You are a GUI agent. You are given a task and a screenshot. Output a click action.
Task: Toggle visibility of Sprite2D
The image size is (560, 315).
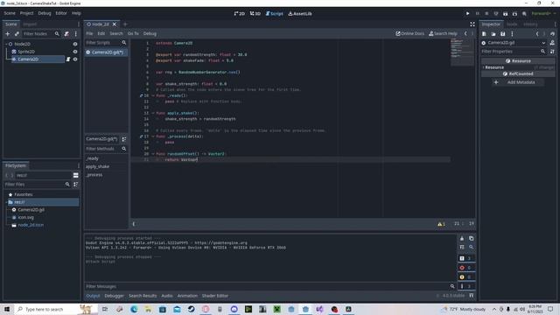pyautogui.click(x=75, y=52)
